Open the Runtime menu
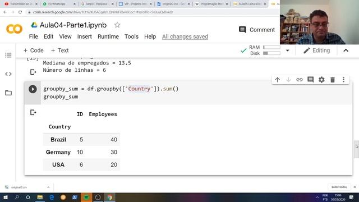This screenshot has height=202, width=359. [108, 36]
